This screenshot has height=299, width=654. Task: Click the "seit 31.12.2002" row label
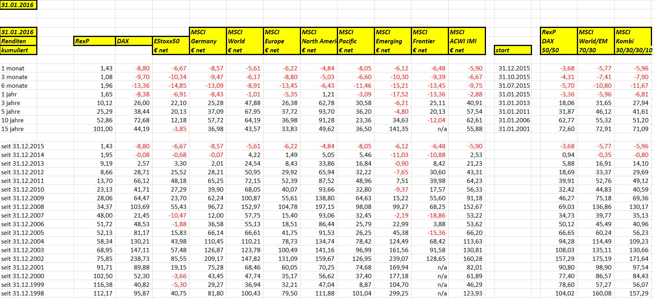click(22, 259)
